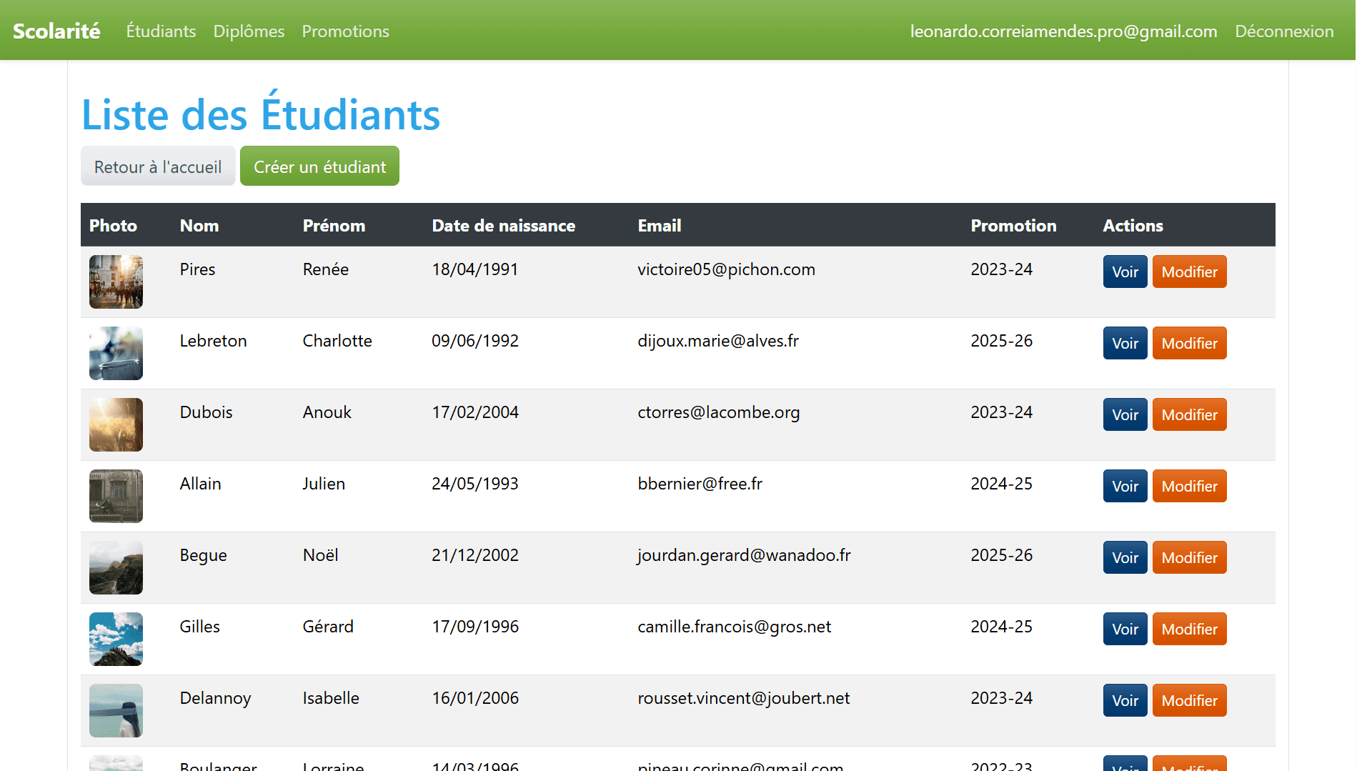Open the logged-in user email link
This screenshot has width=1357, height=771.
click(1063, 31)
